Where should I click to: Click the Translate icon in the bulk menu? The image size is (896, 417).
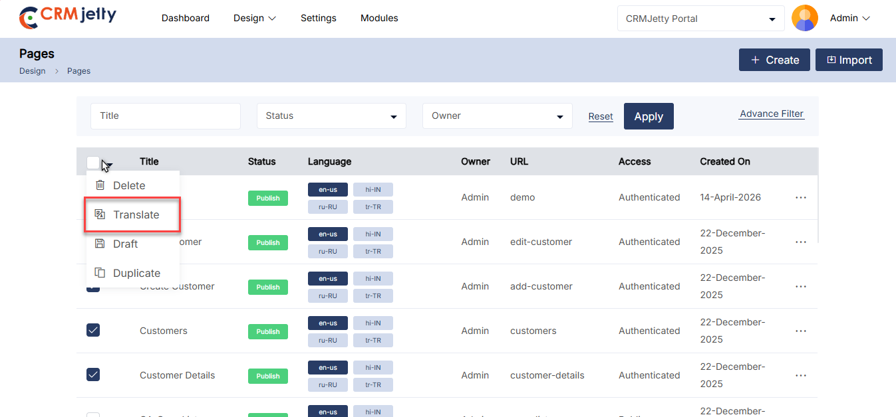pos(100,214)
